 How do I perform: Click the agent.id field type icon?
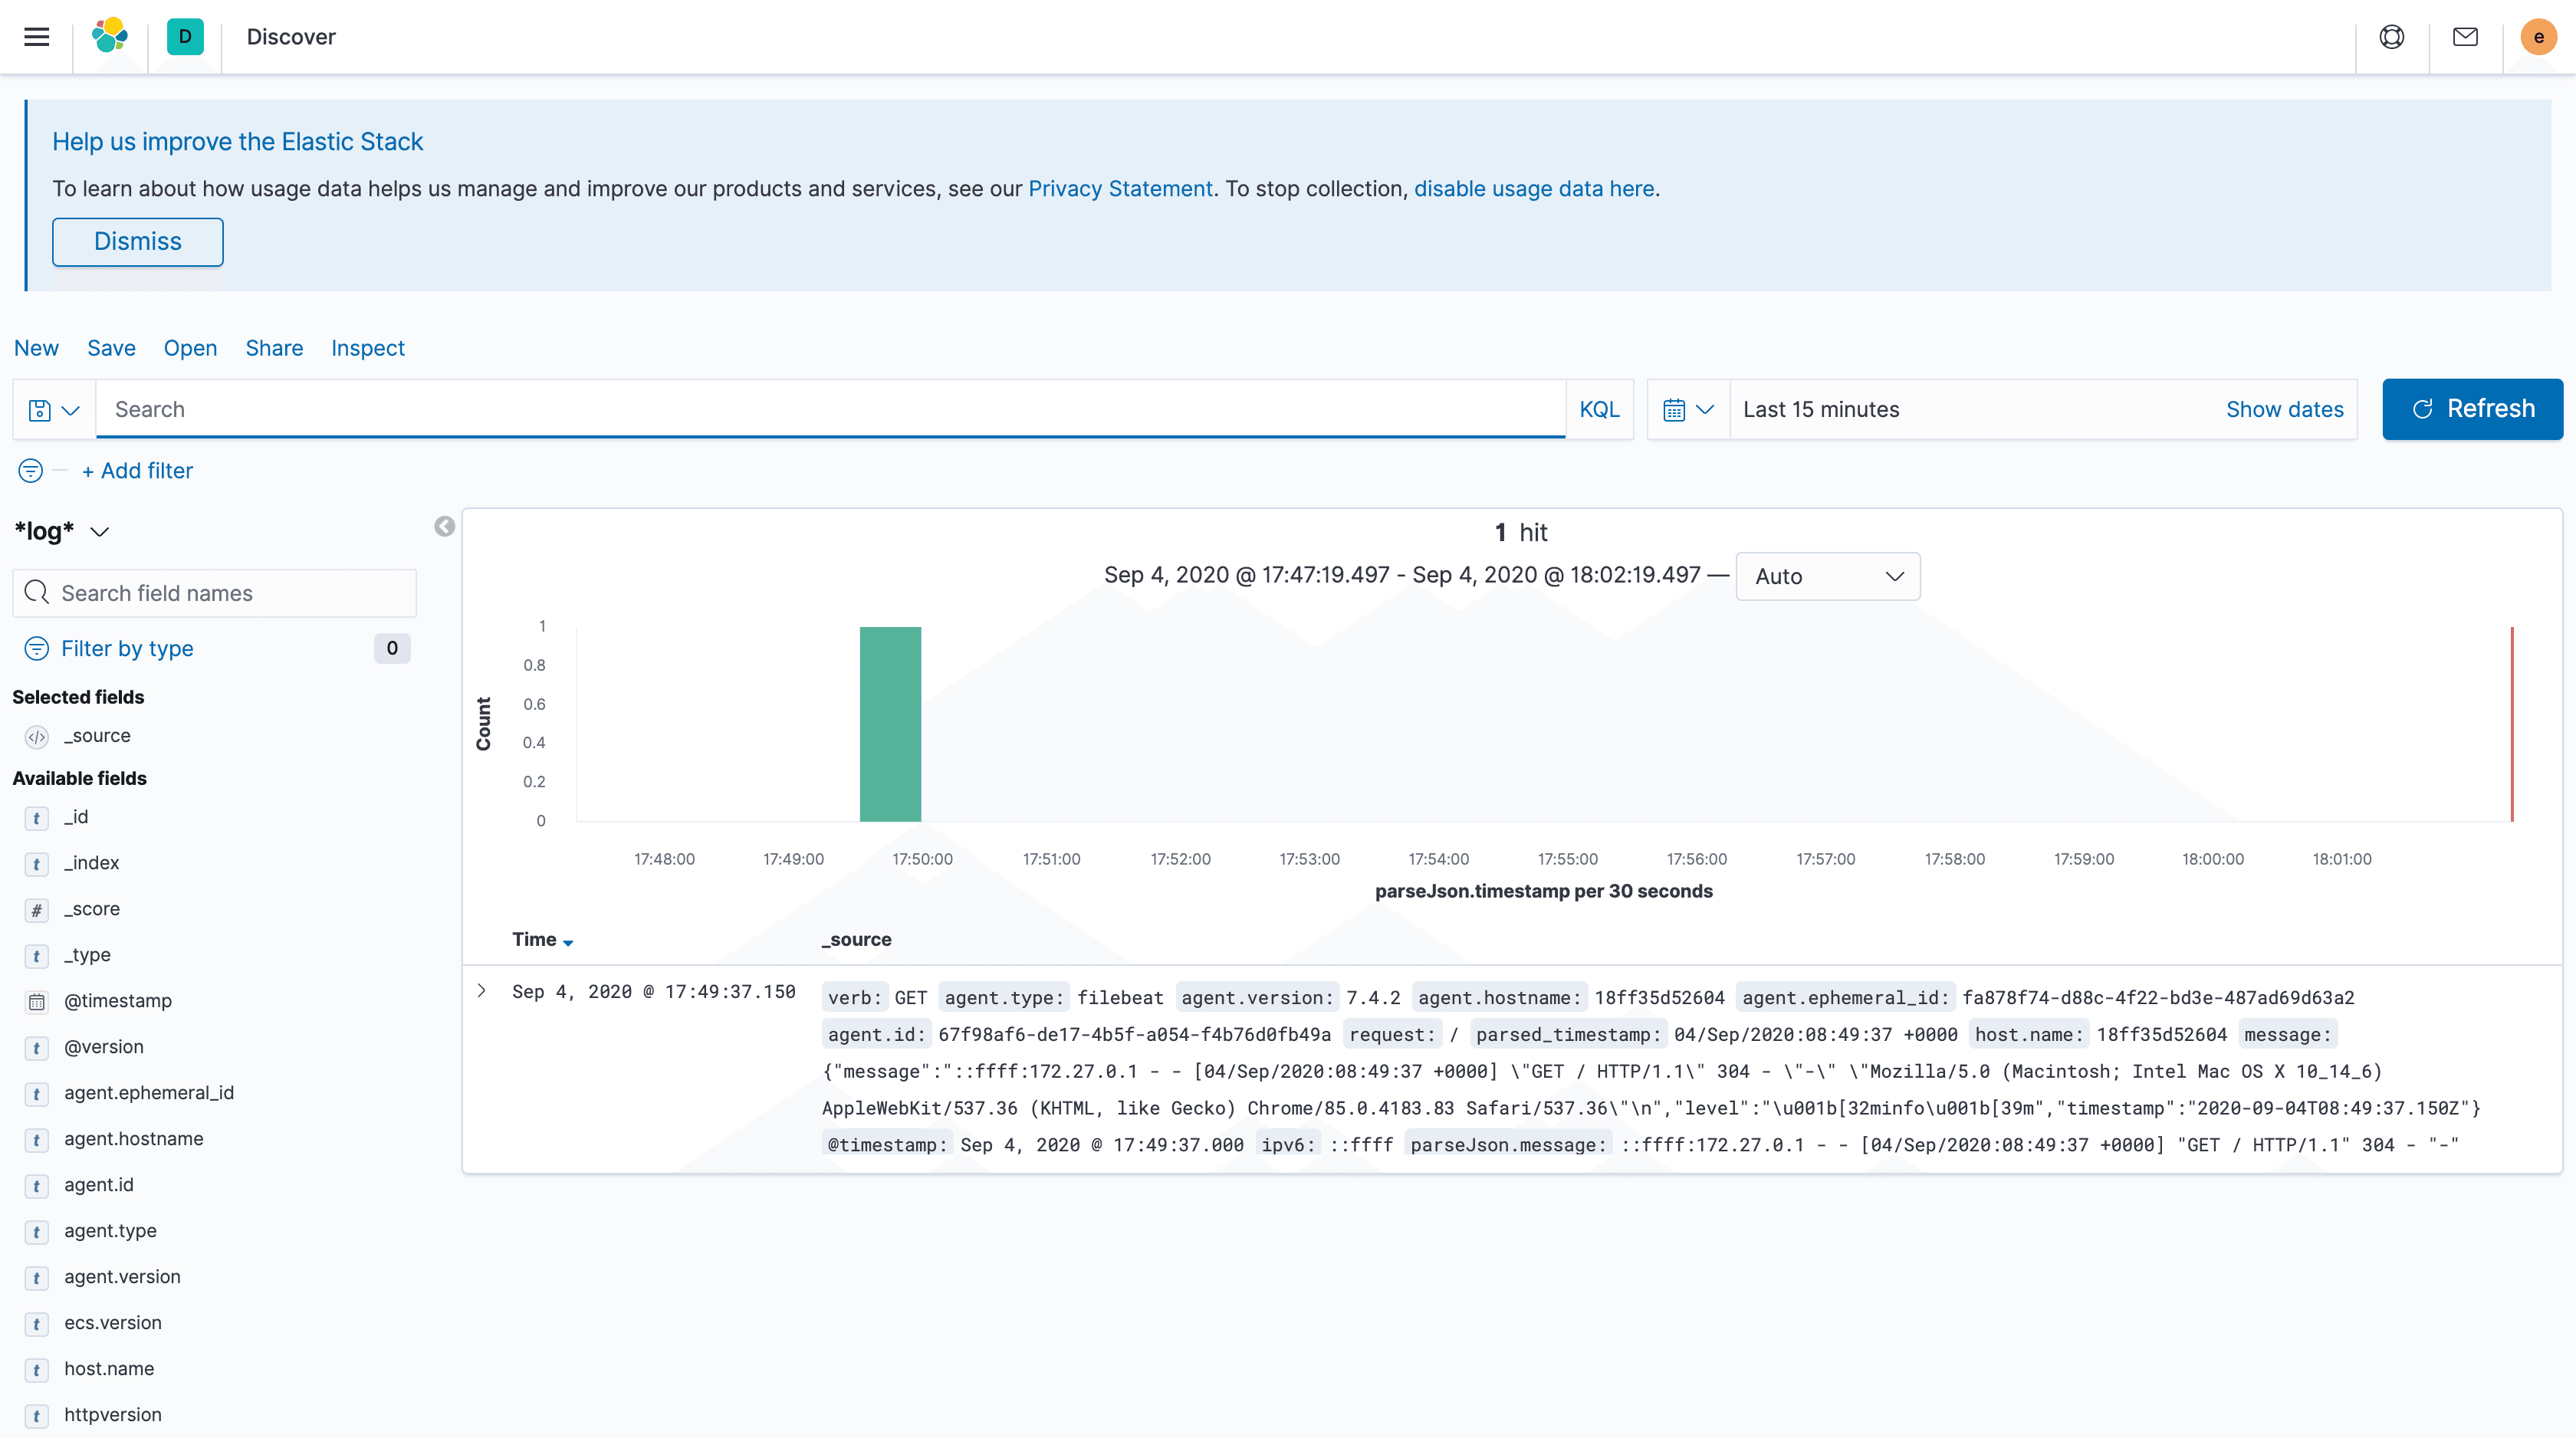37,1186
